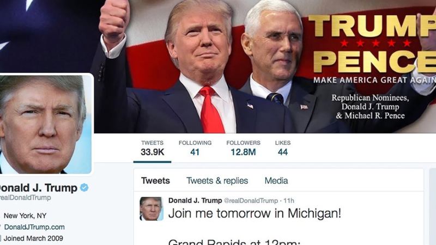Viewport: 436px width, 245px height.
Task: Open the Tweets count 33.9K stat
Action: tap(152, 148)
